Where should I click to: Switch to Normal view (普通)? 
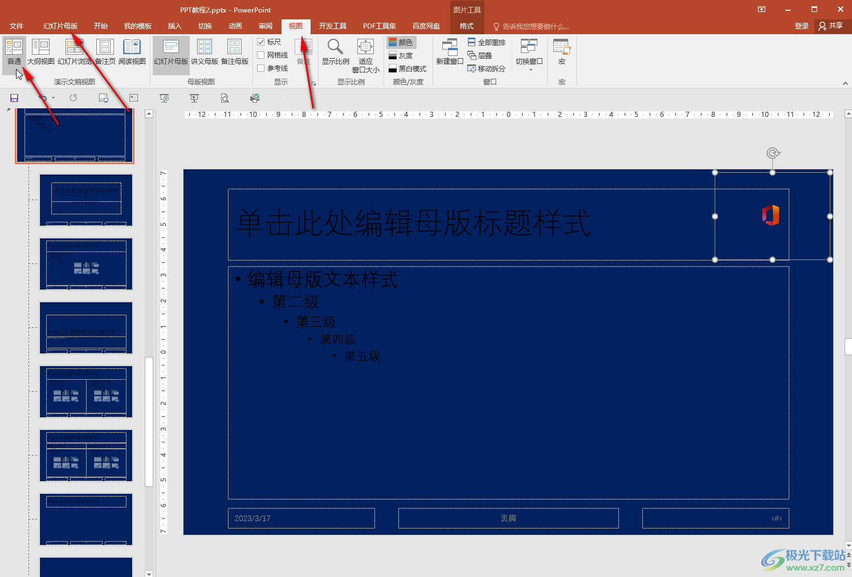[x=14, y=52]
